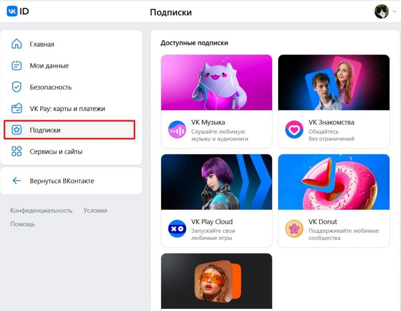This screenshot has height=311, width=401.
Task: Click the Слушайте любимую музыку description
Action: coord(219,135)
